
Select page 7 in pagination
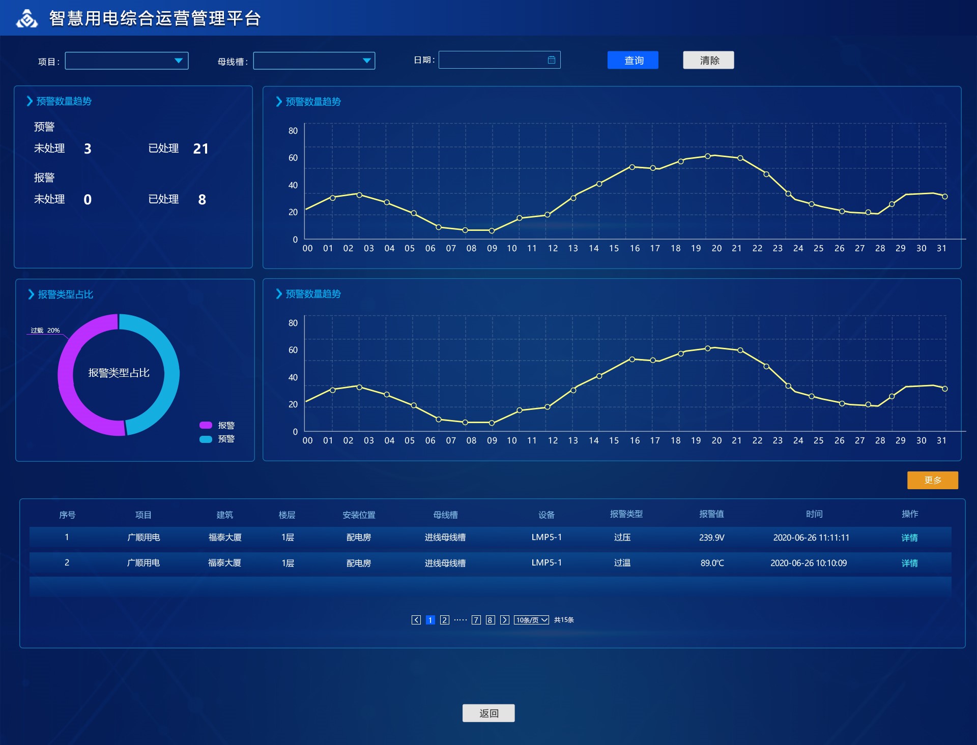pyautogui.click(x=476, y=620)
